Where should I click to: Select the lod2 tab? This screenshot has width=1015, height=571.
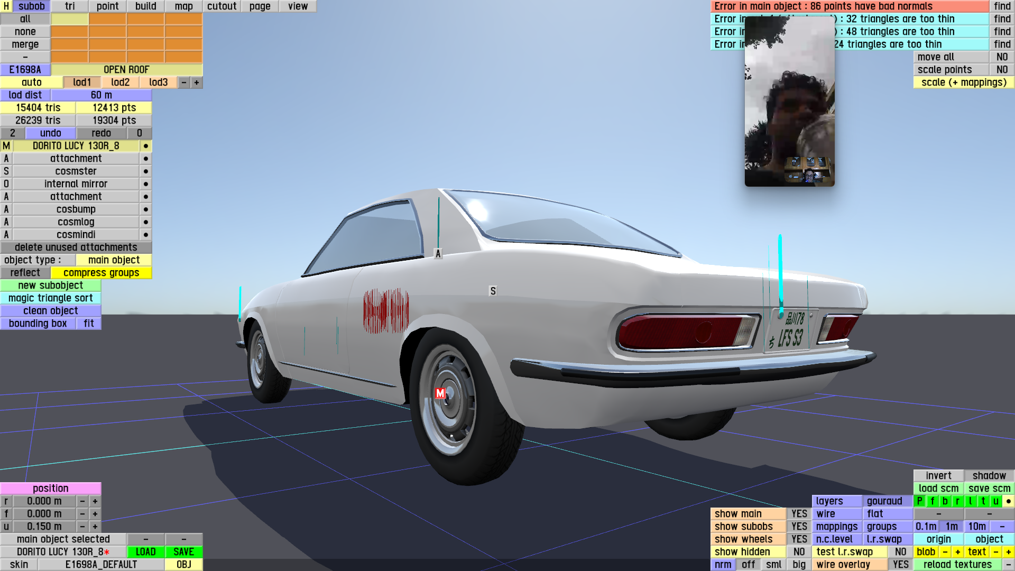point(120,82)
